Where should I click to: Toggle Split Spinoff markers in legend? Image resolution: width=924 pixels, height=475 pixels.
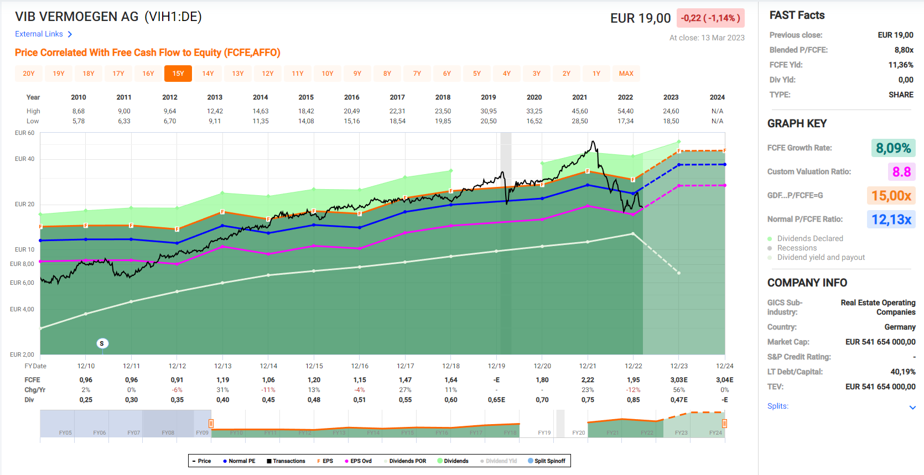coord(547,461)
